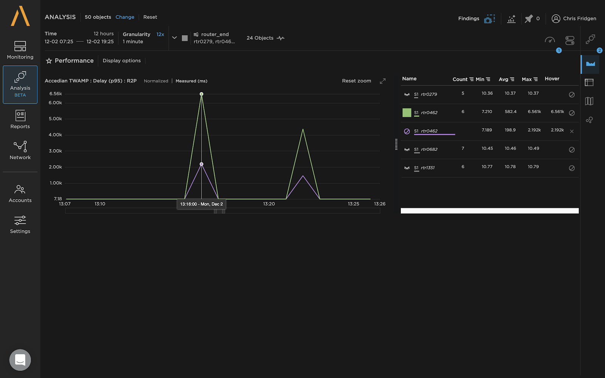Image resolution: width=605 pixels, height=378 pixels.
Task: Click Reset zoom on chart
Action: [x=356, y=81]
